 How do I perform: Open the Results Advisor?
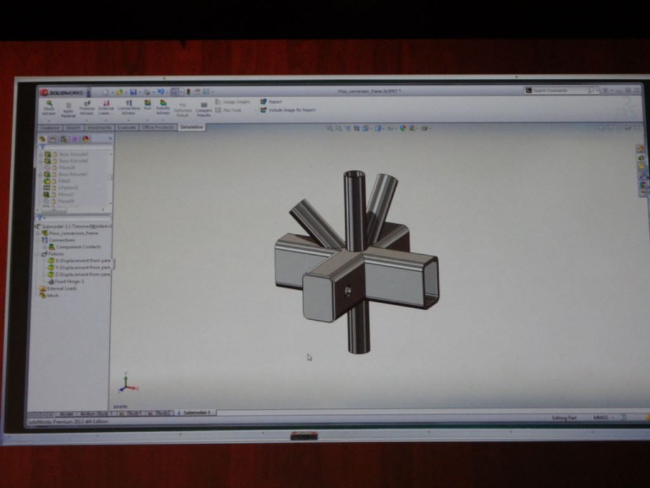tap(164, 109)
